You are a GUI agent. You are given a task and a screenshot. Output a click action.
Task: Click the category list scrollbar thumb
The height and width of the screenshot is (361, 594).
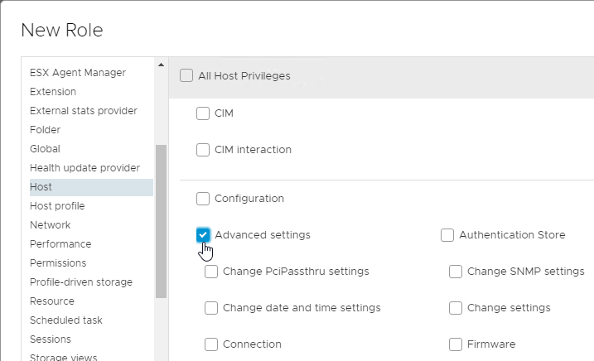tap(161, 220)
